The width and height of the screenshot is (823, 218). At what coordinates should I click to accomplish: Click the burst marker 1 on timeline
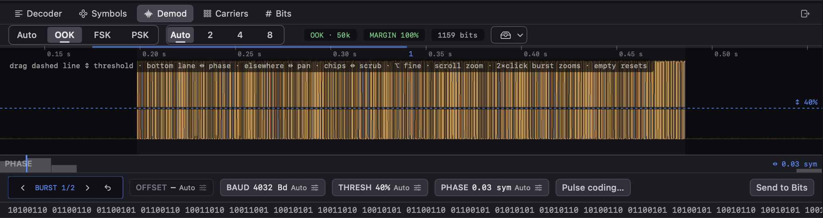(411, 54)
